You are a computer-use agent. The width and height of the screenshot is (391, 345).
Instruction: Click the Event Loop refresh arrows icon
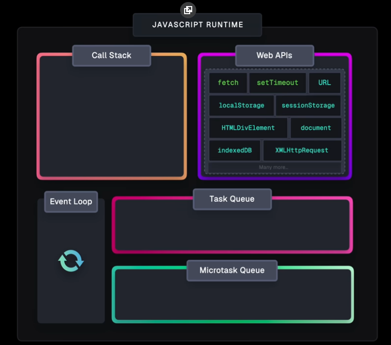(x=71, y=261)
